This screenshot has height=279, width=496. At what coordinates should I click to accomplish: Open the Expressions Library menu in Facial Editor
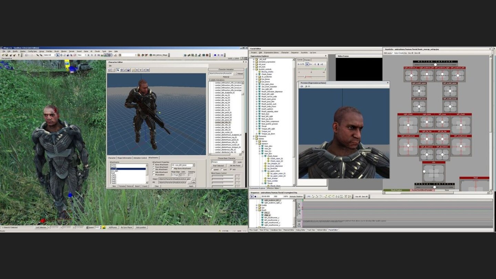(271, 52)
